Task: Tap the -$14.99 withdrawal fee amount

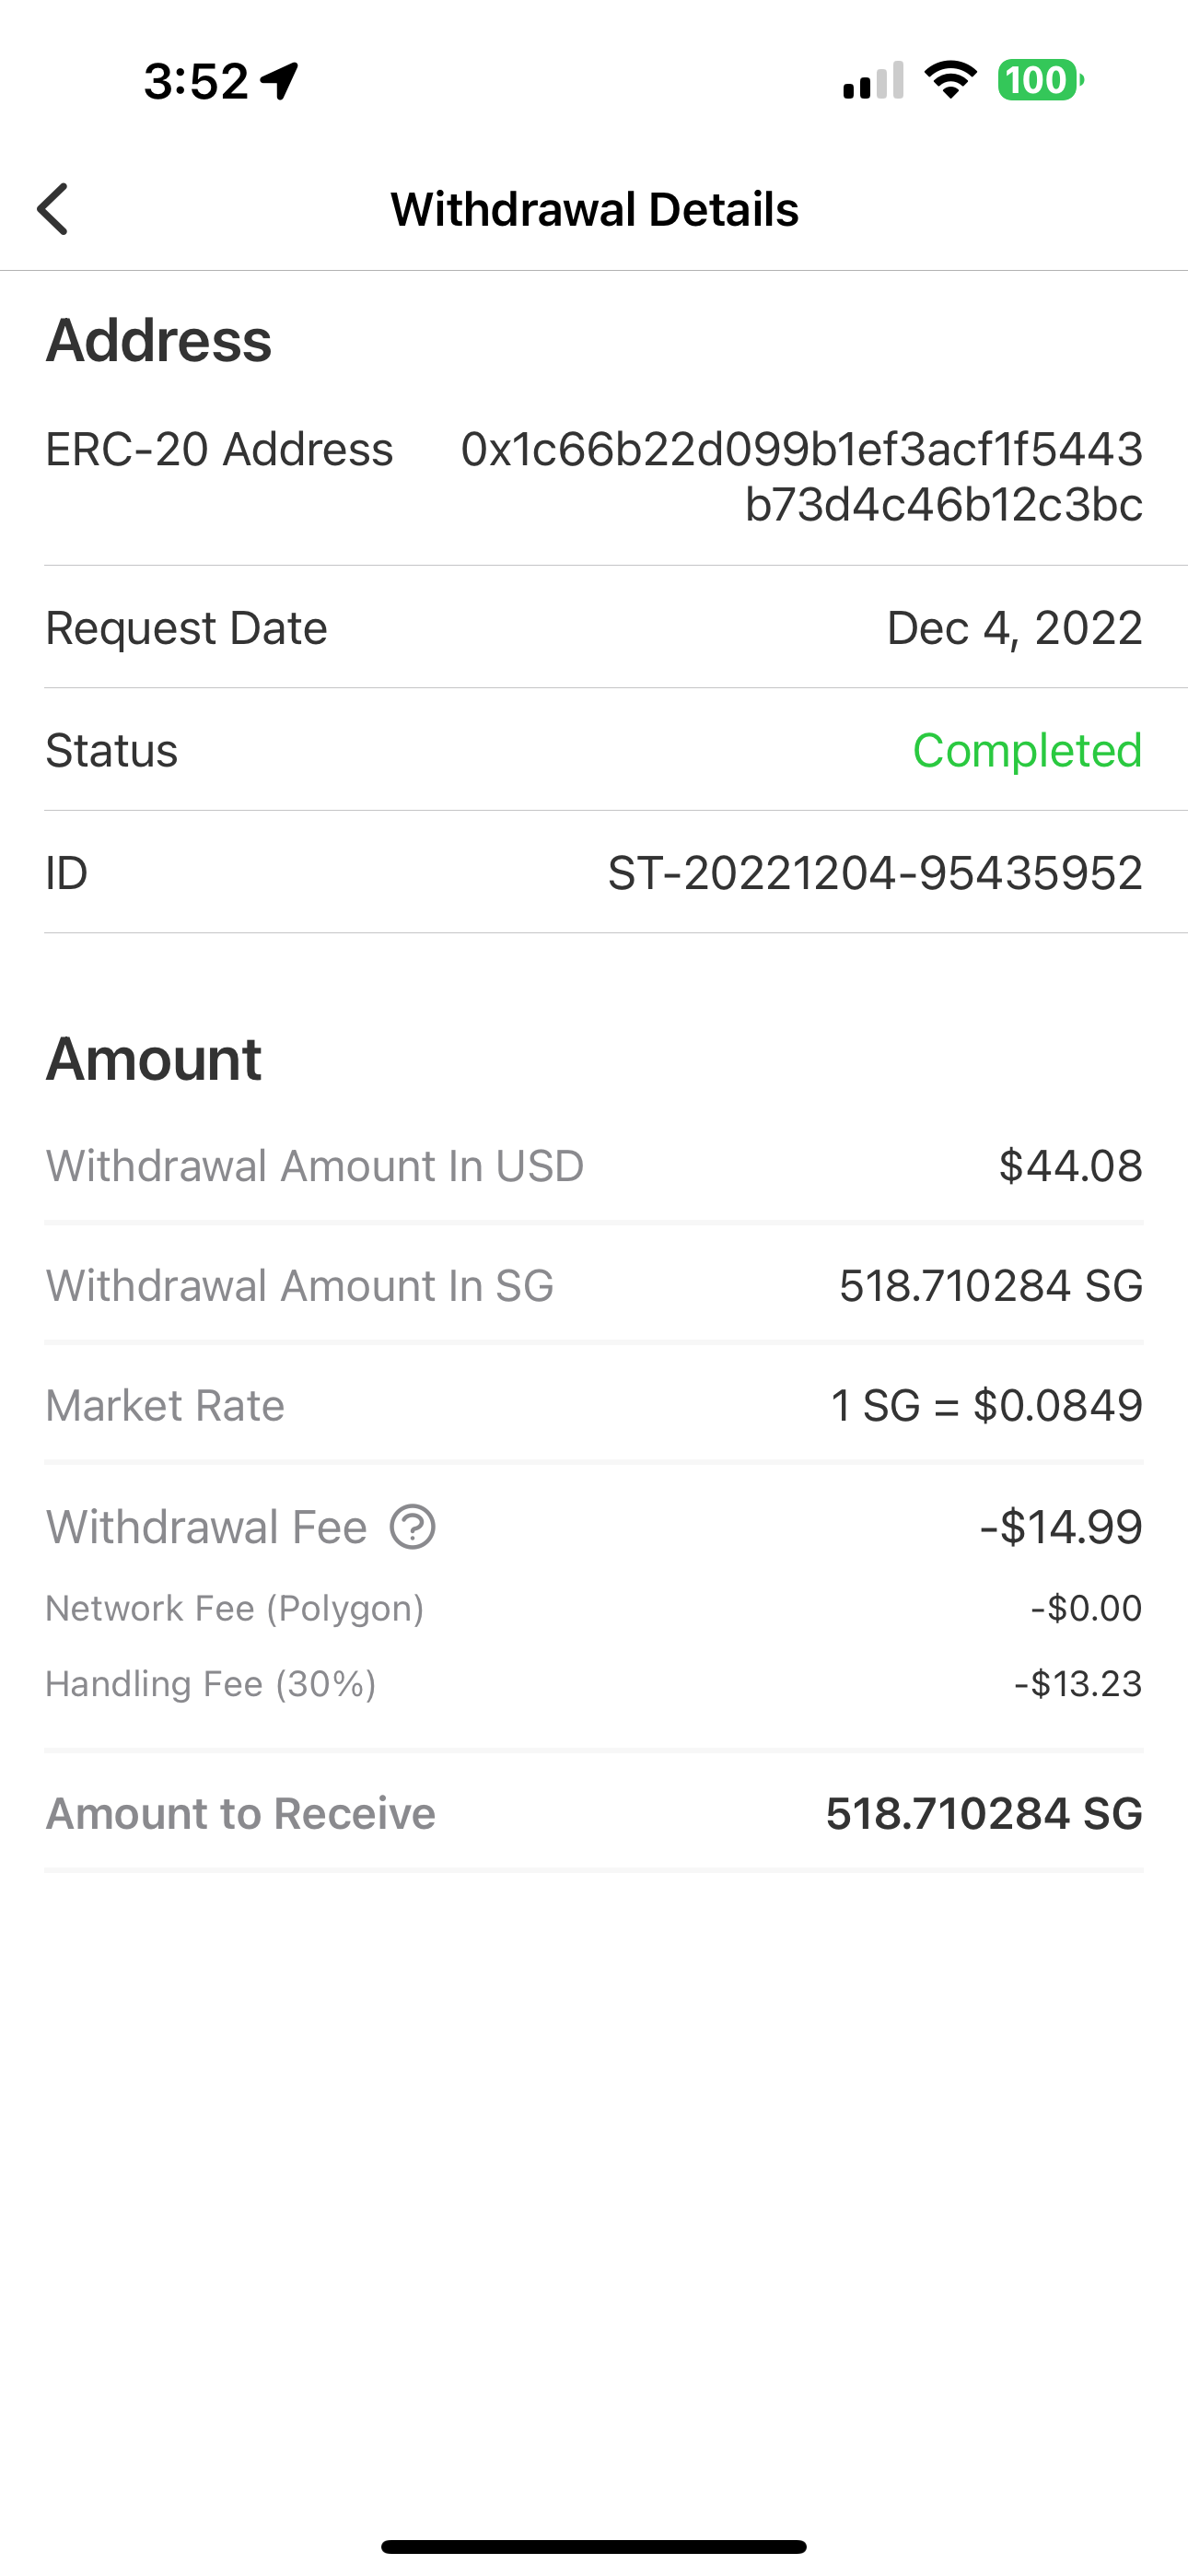Action: coord(1060,1527)
